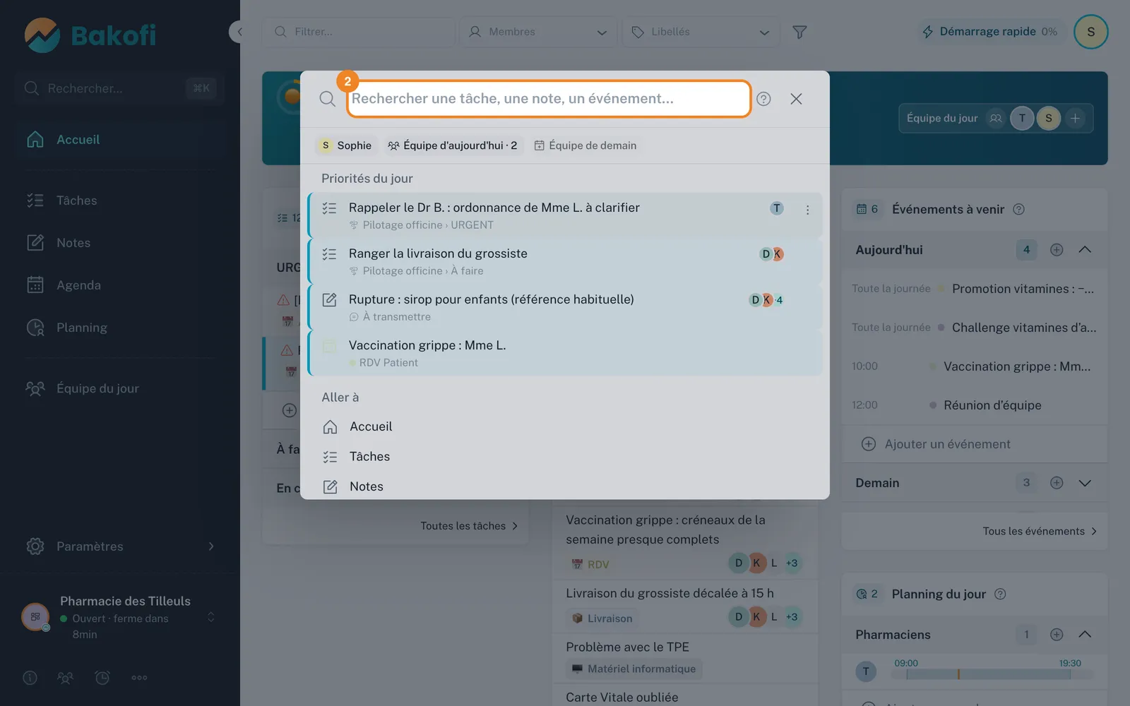Click the help icon beside the search field
This screenshot has width=1130, height=706.
763,99
